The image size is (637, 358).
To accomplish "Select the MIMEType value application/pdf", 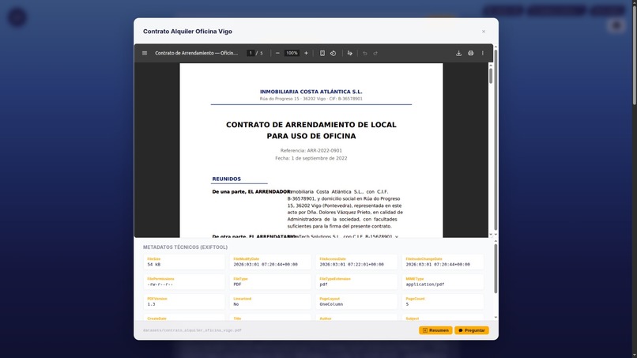I will (x=425, y=285).
